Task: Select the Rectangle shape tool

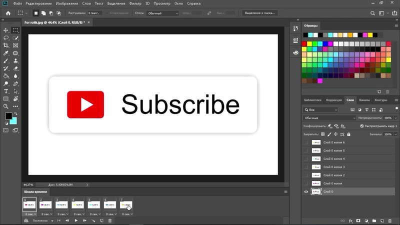Action: pyautogui.click(x=5, y=98)
